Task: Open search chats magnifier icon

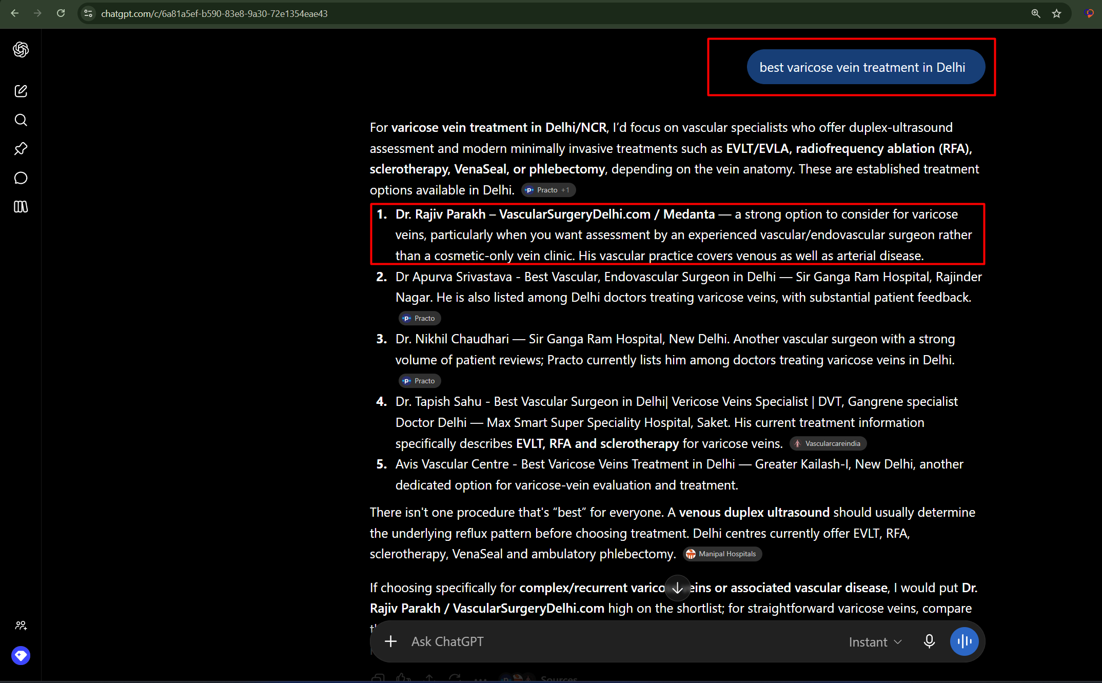Action: pyautogui.click(x=21, y=120)
